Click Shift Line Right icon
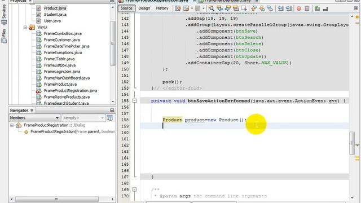This screenshot has height=203, width=361. 289,8
